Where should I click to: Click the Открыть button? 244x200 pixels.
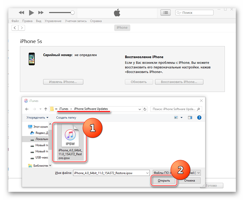click(164, 181)
